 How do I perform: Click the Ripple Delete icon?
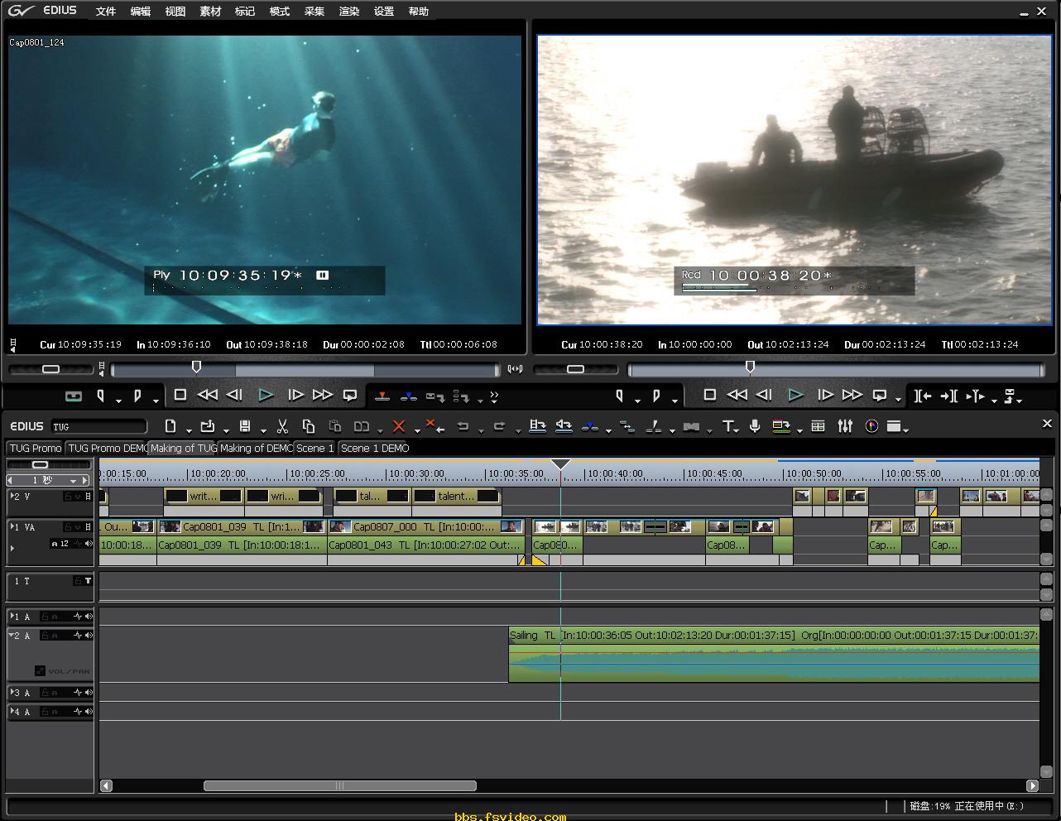(x=436, y=426)
